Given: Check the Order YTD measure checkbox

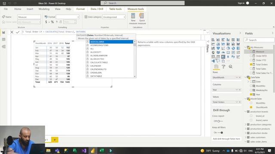Looking at the screenshot, I should (251, 60).
